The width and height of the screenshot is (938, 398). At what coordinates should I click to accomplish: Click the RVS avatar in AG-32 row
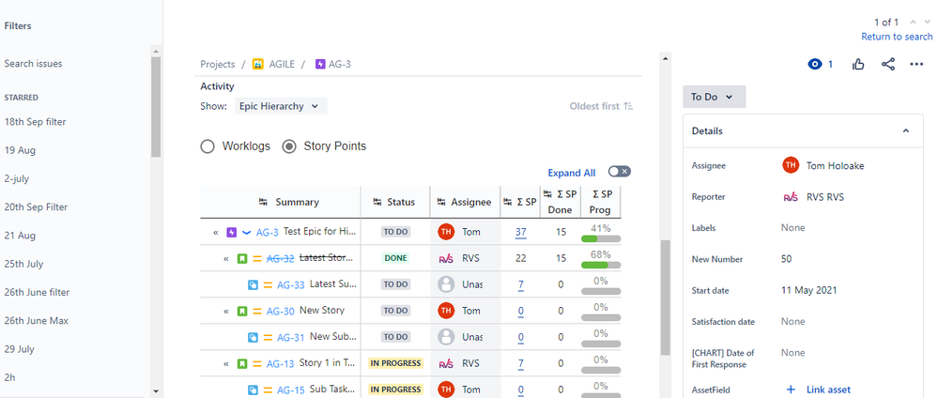point(446,258)
